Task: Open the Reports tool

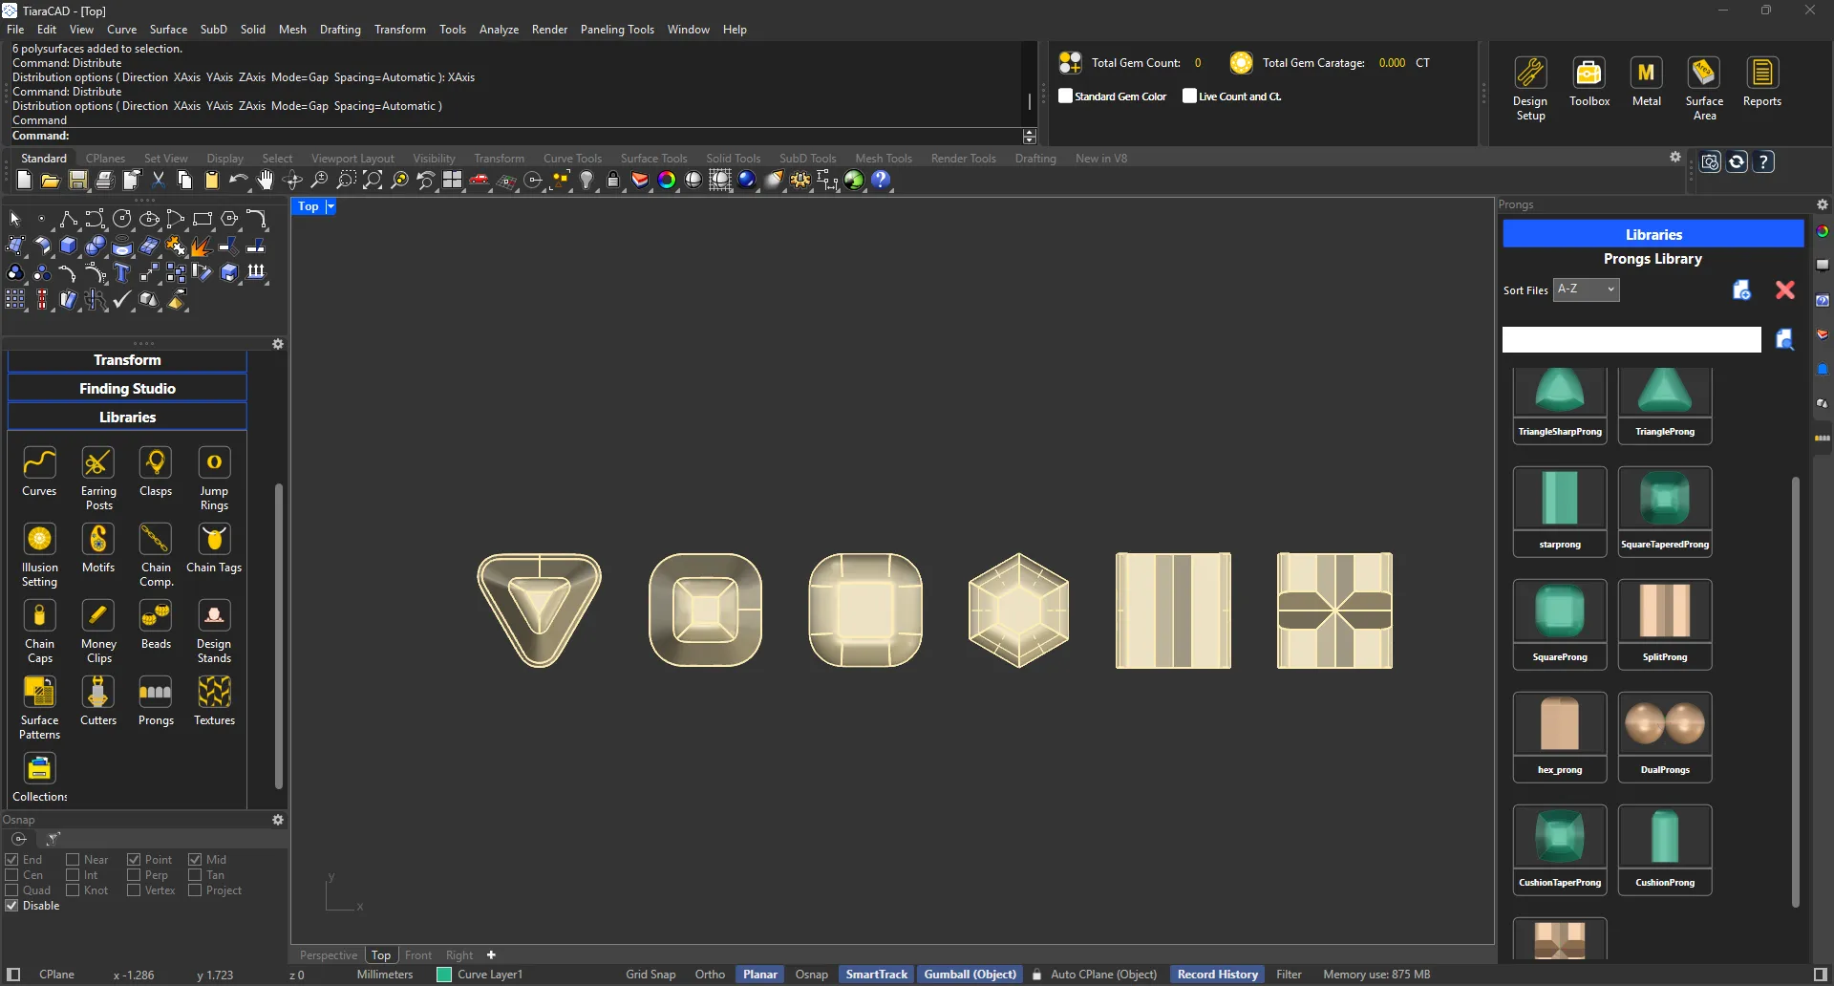Action: (x=1761, y=74)
